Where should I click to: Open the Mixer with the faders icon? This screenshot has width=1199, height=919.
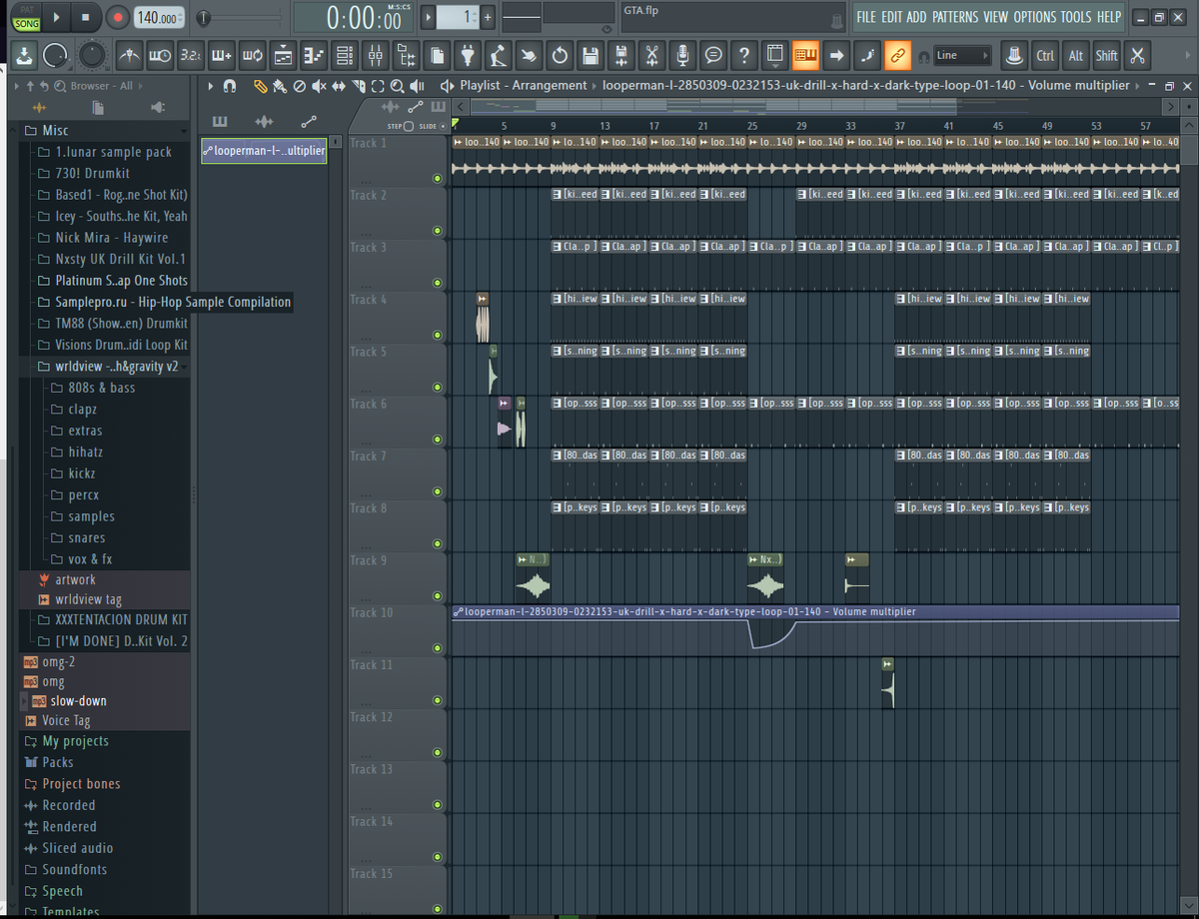(x=376, y=55)
